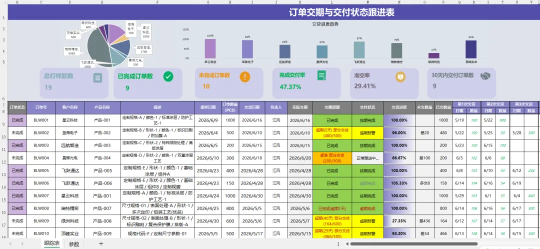Switch to the 参数 sheet tab
Image resolution: width=540 pixels, height=249 pixels.
[74, 244]
